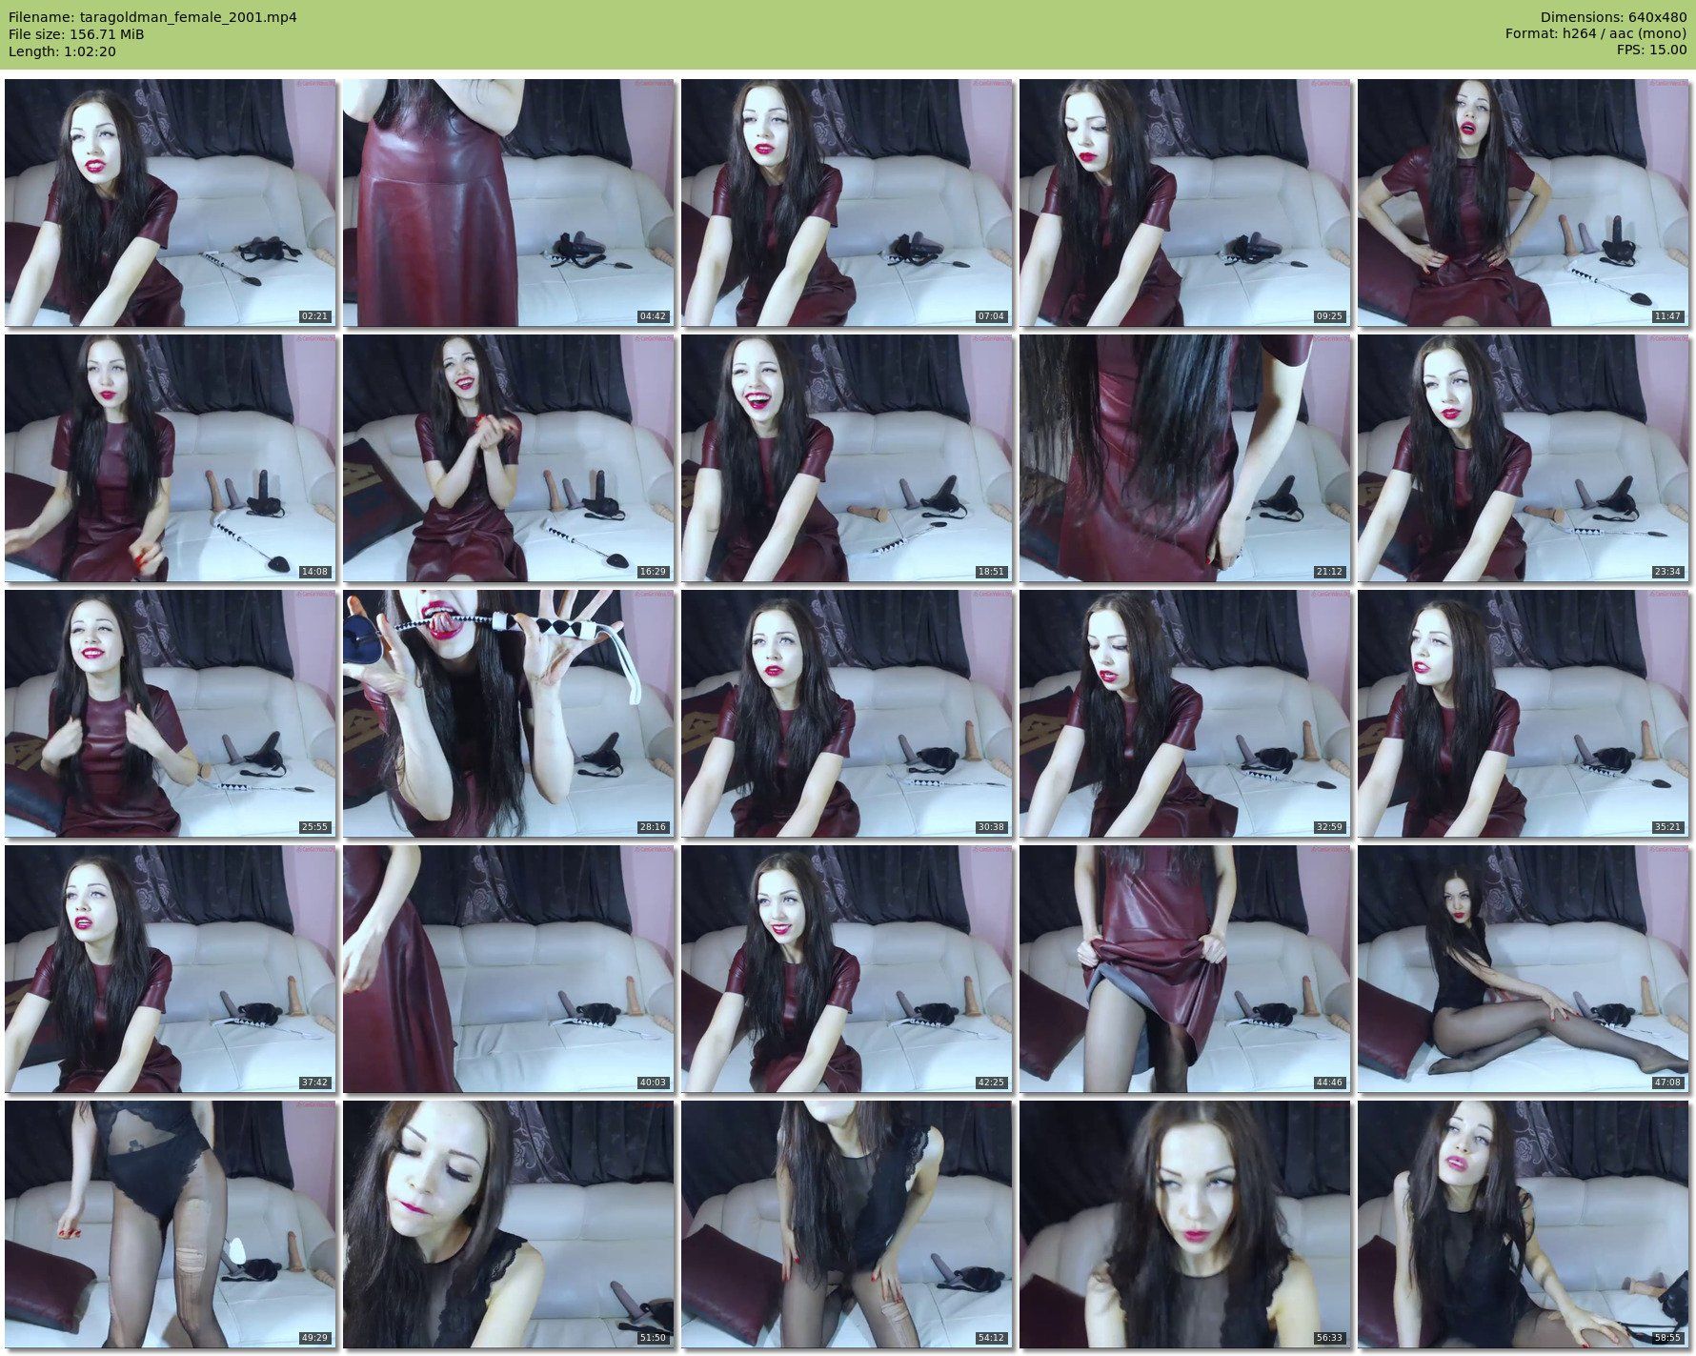Pick the frame labeled 47:08

tap(1524, 969)
